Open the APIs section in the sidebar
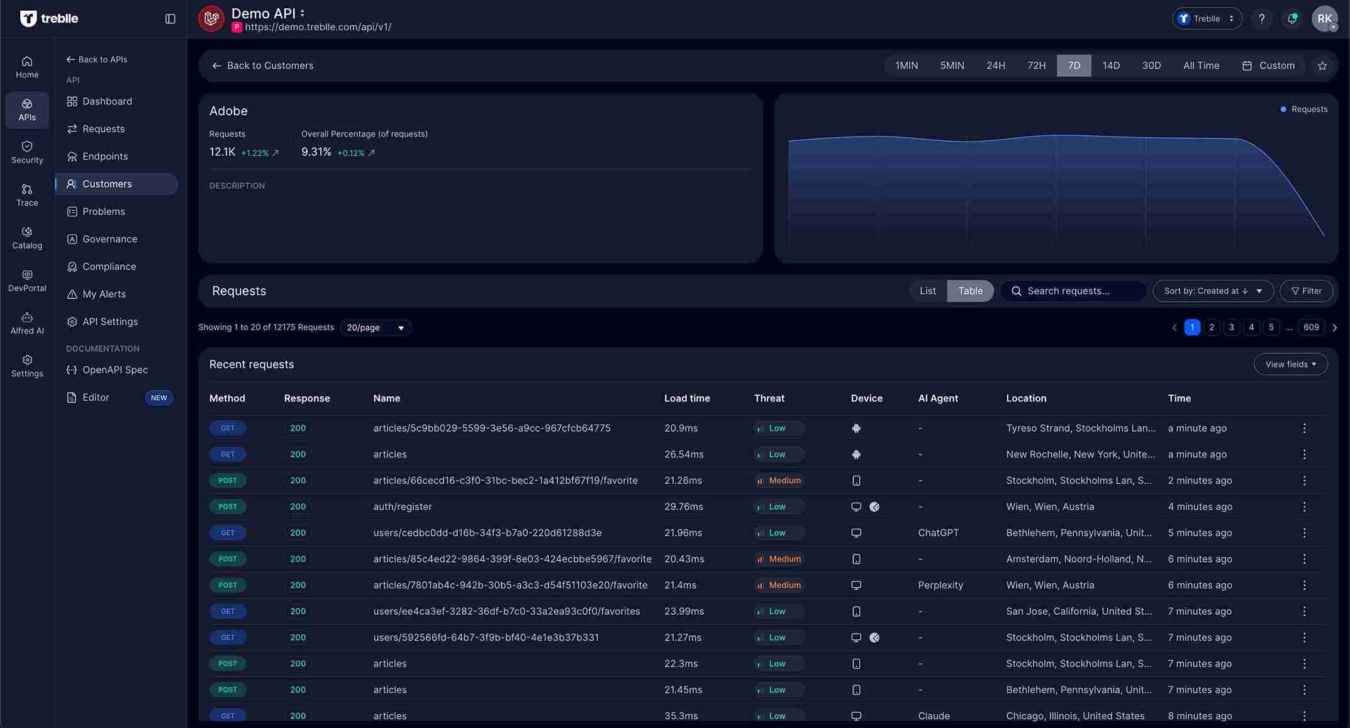 pyautogui.click(x=26, y=110)
